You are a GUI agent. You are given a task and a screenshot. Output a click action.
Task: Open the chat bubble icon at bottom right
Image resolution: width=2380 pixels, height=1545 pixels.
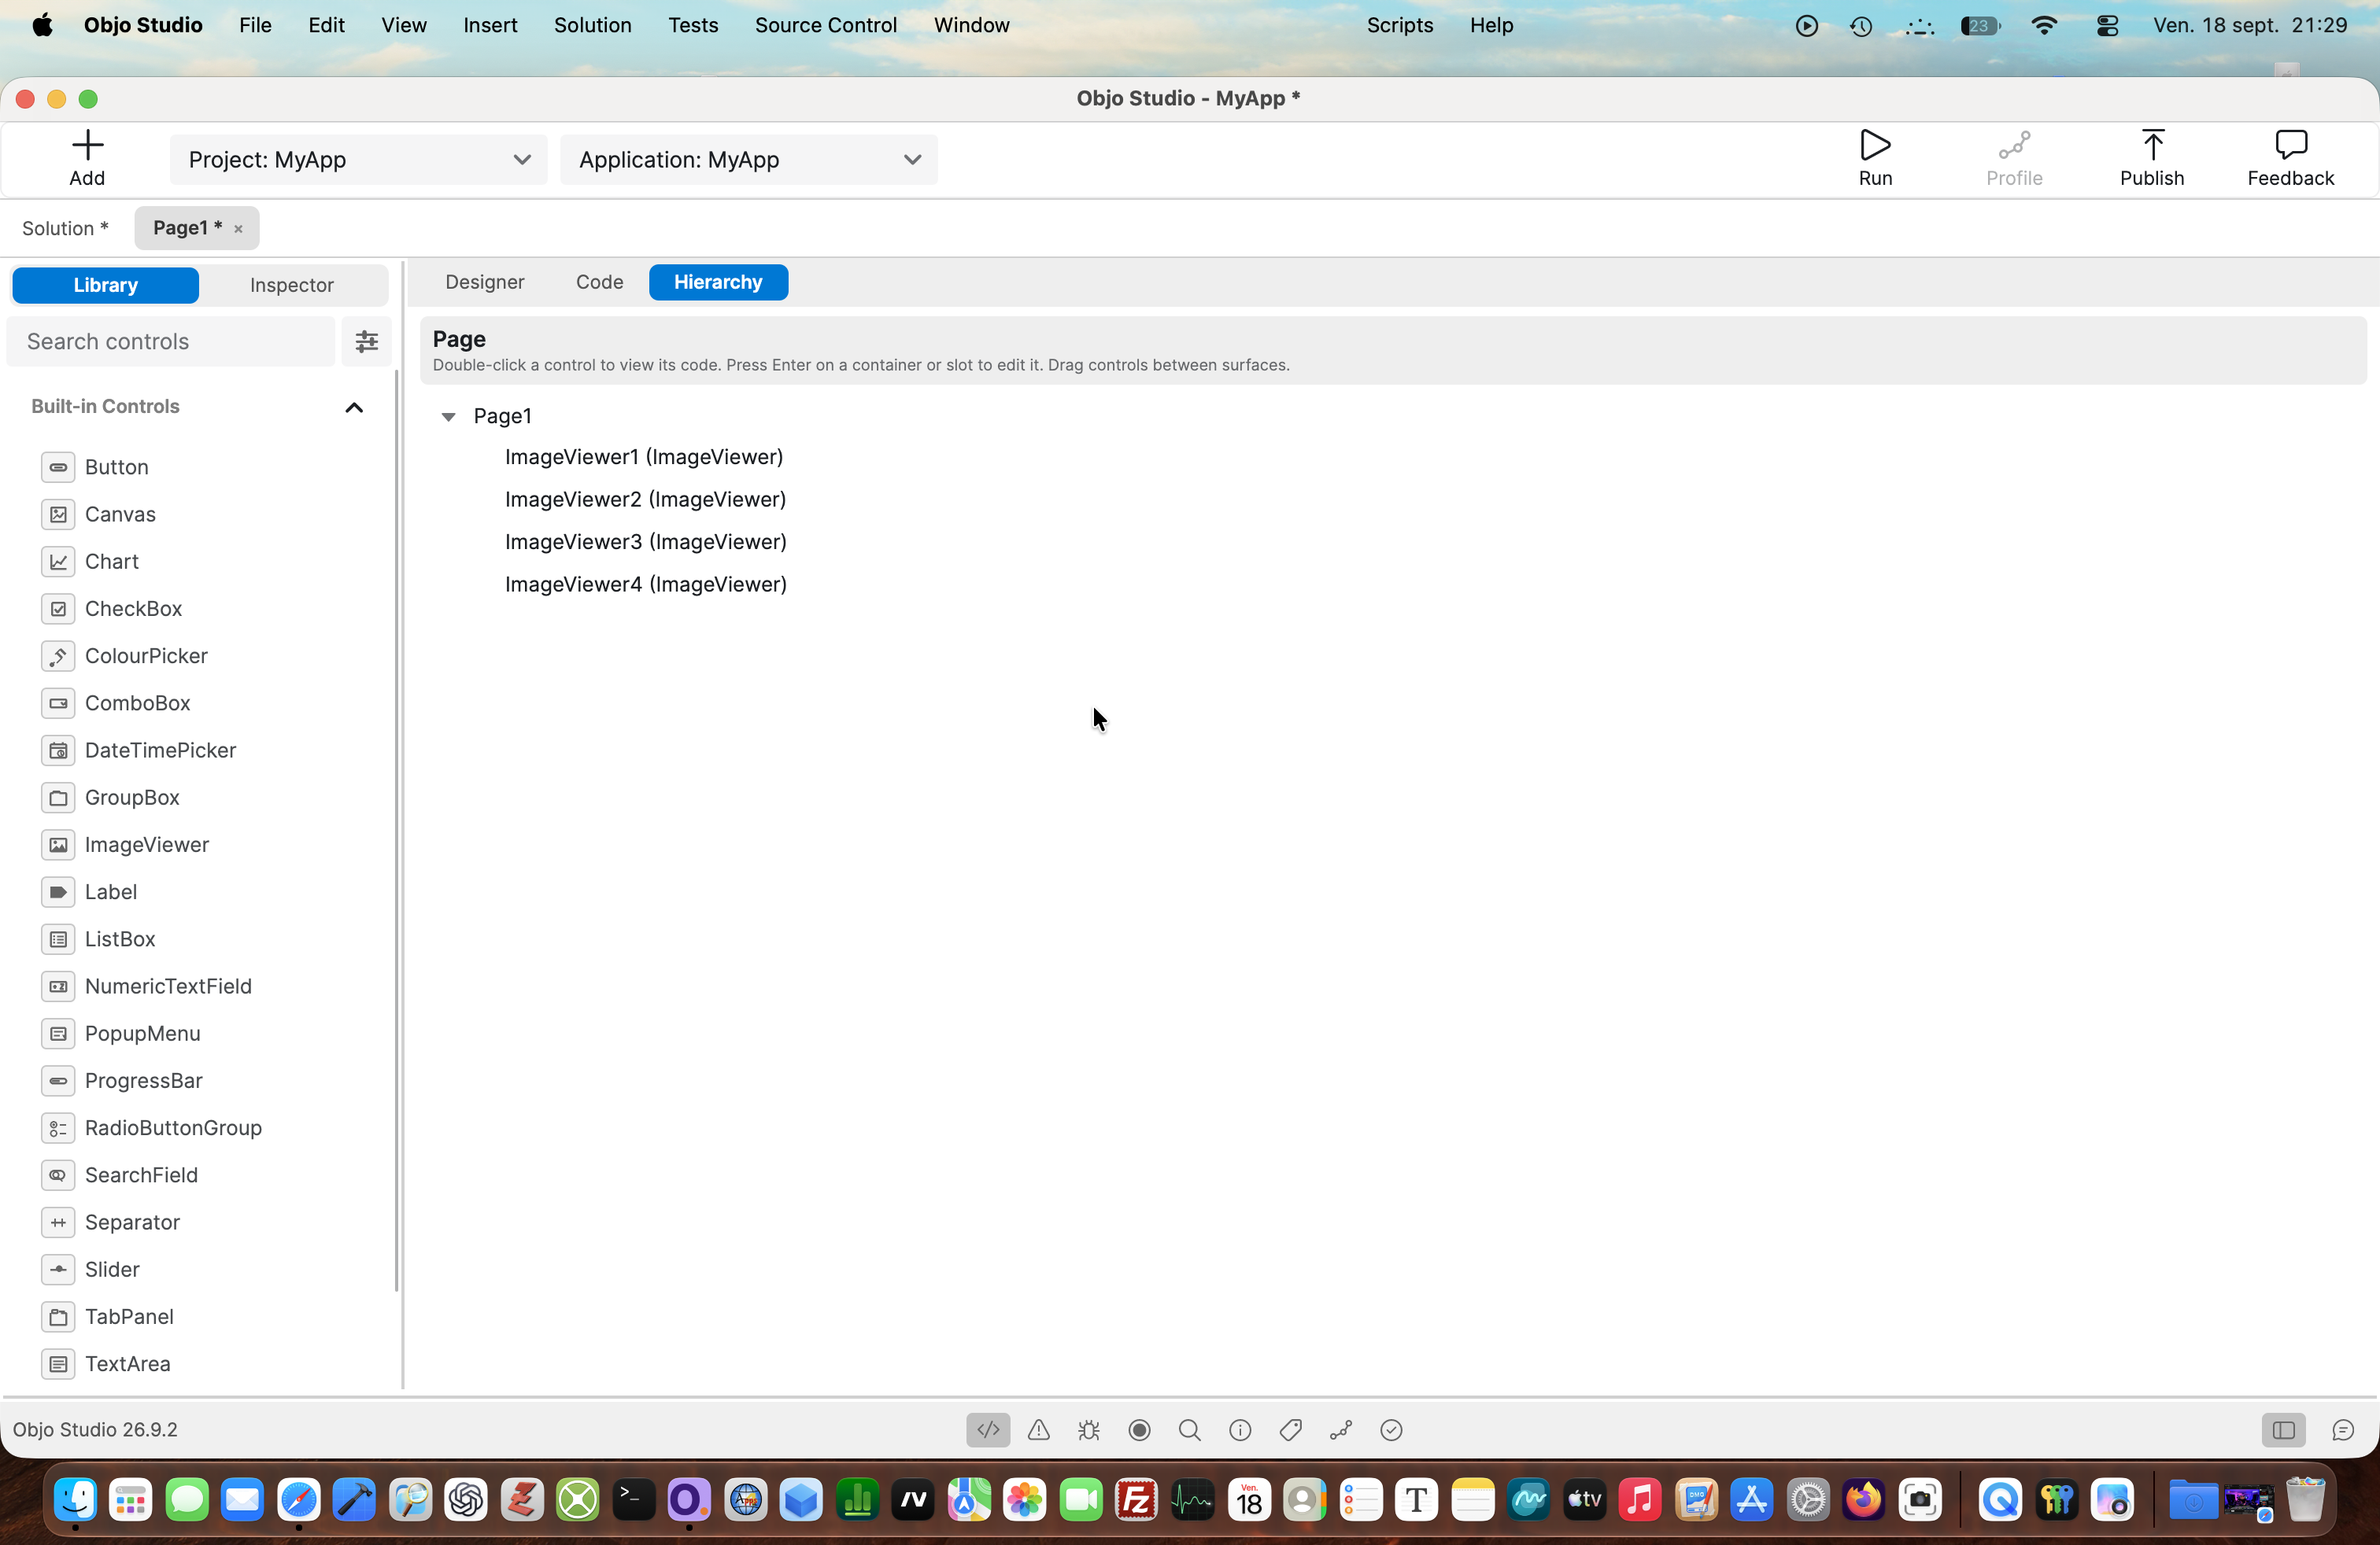[x=2343, y=1430]
